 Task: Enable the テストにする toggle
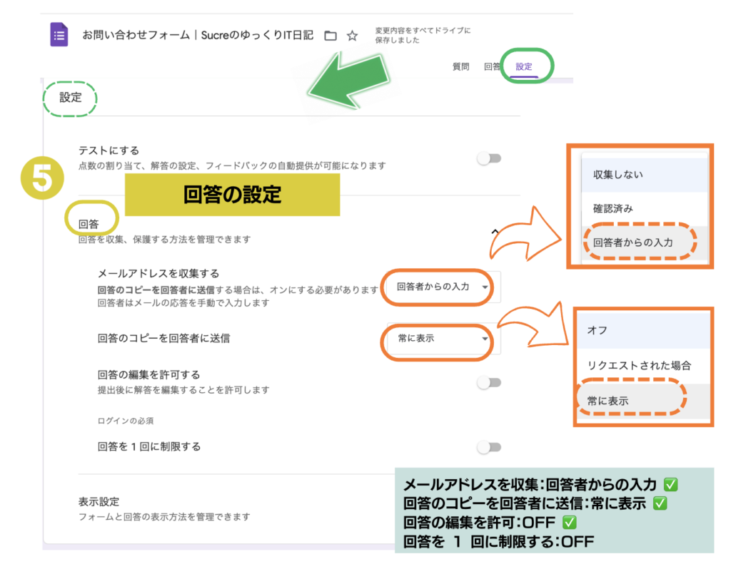[x=489, y=158]
